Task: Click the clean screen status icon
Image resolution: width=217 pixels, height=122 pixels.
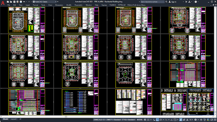Action: point(212,120)
